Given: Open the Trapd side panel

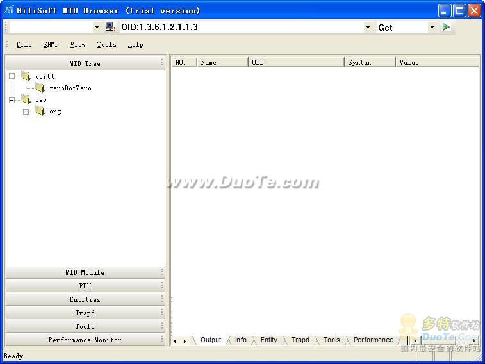Looking at the screenshot, I should [85, 313].
